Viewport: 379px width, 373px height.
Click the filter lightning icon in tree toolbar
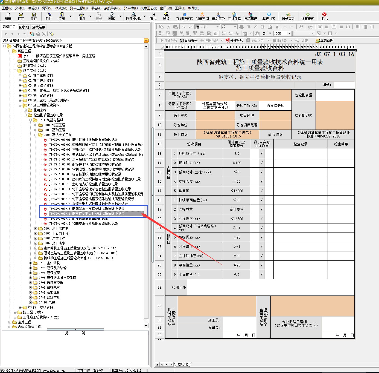point(51,34)
